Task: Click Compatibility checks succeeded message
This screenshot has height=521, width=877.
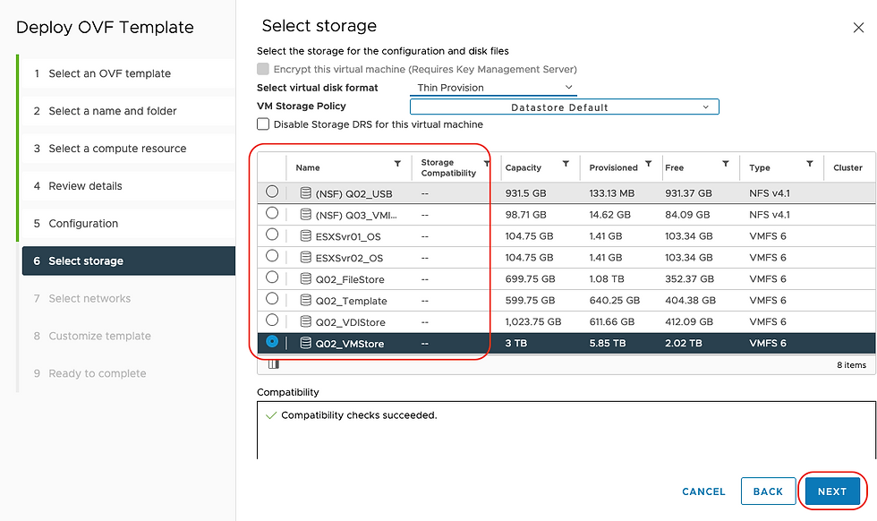Action: pos(359,415)
